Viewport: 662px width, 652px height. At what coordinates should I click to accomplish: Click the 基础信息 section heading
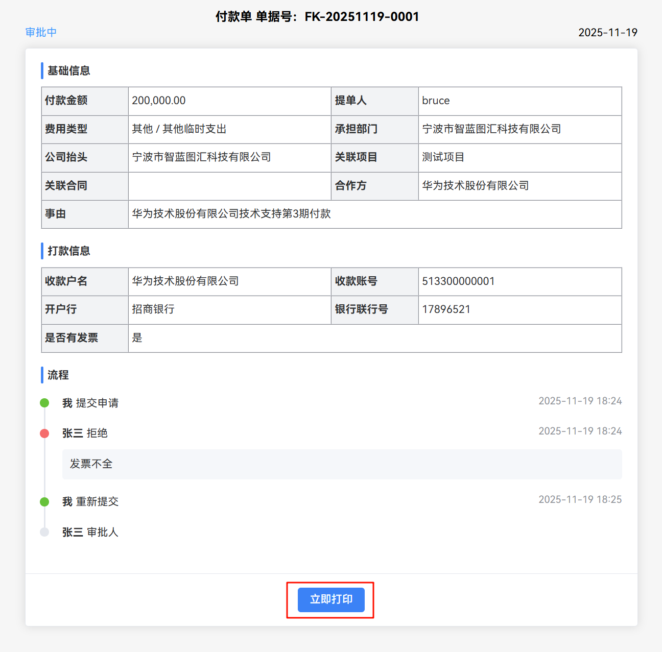[69, 71]
